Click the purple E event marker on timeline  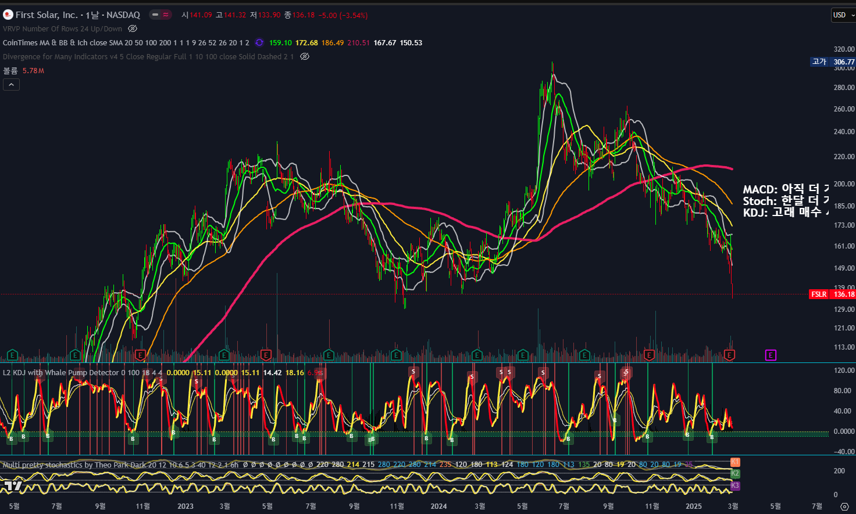click(771, 355)
